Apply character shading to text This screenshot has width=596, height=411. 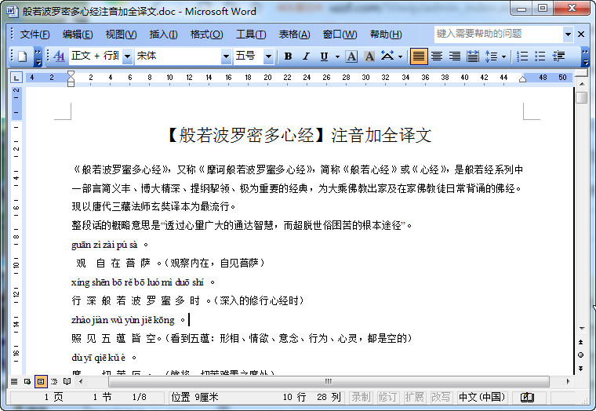369,56
